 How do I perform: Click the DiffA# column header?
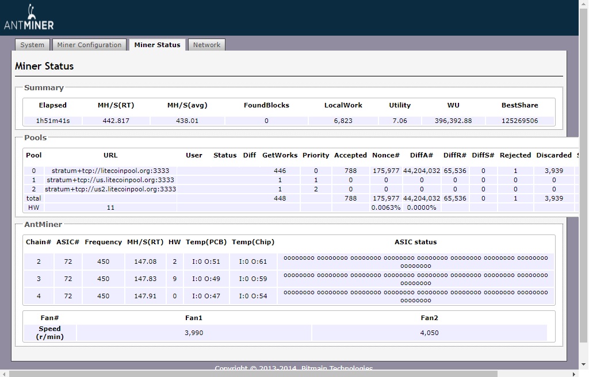point(422,155)
